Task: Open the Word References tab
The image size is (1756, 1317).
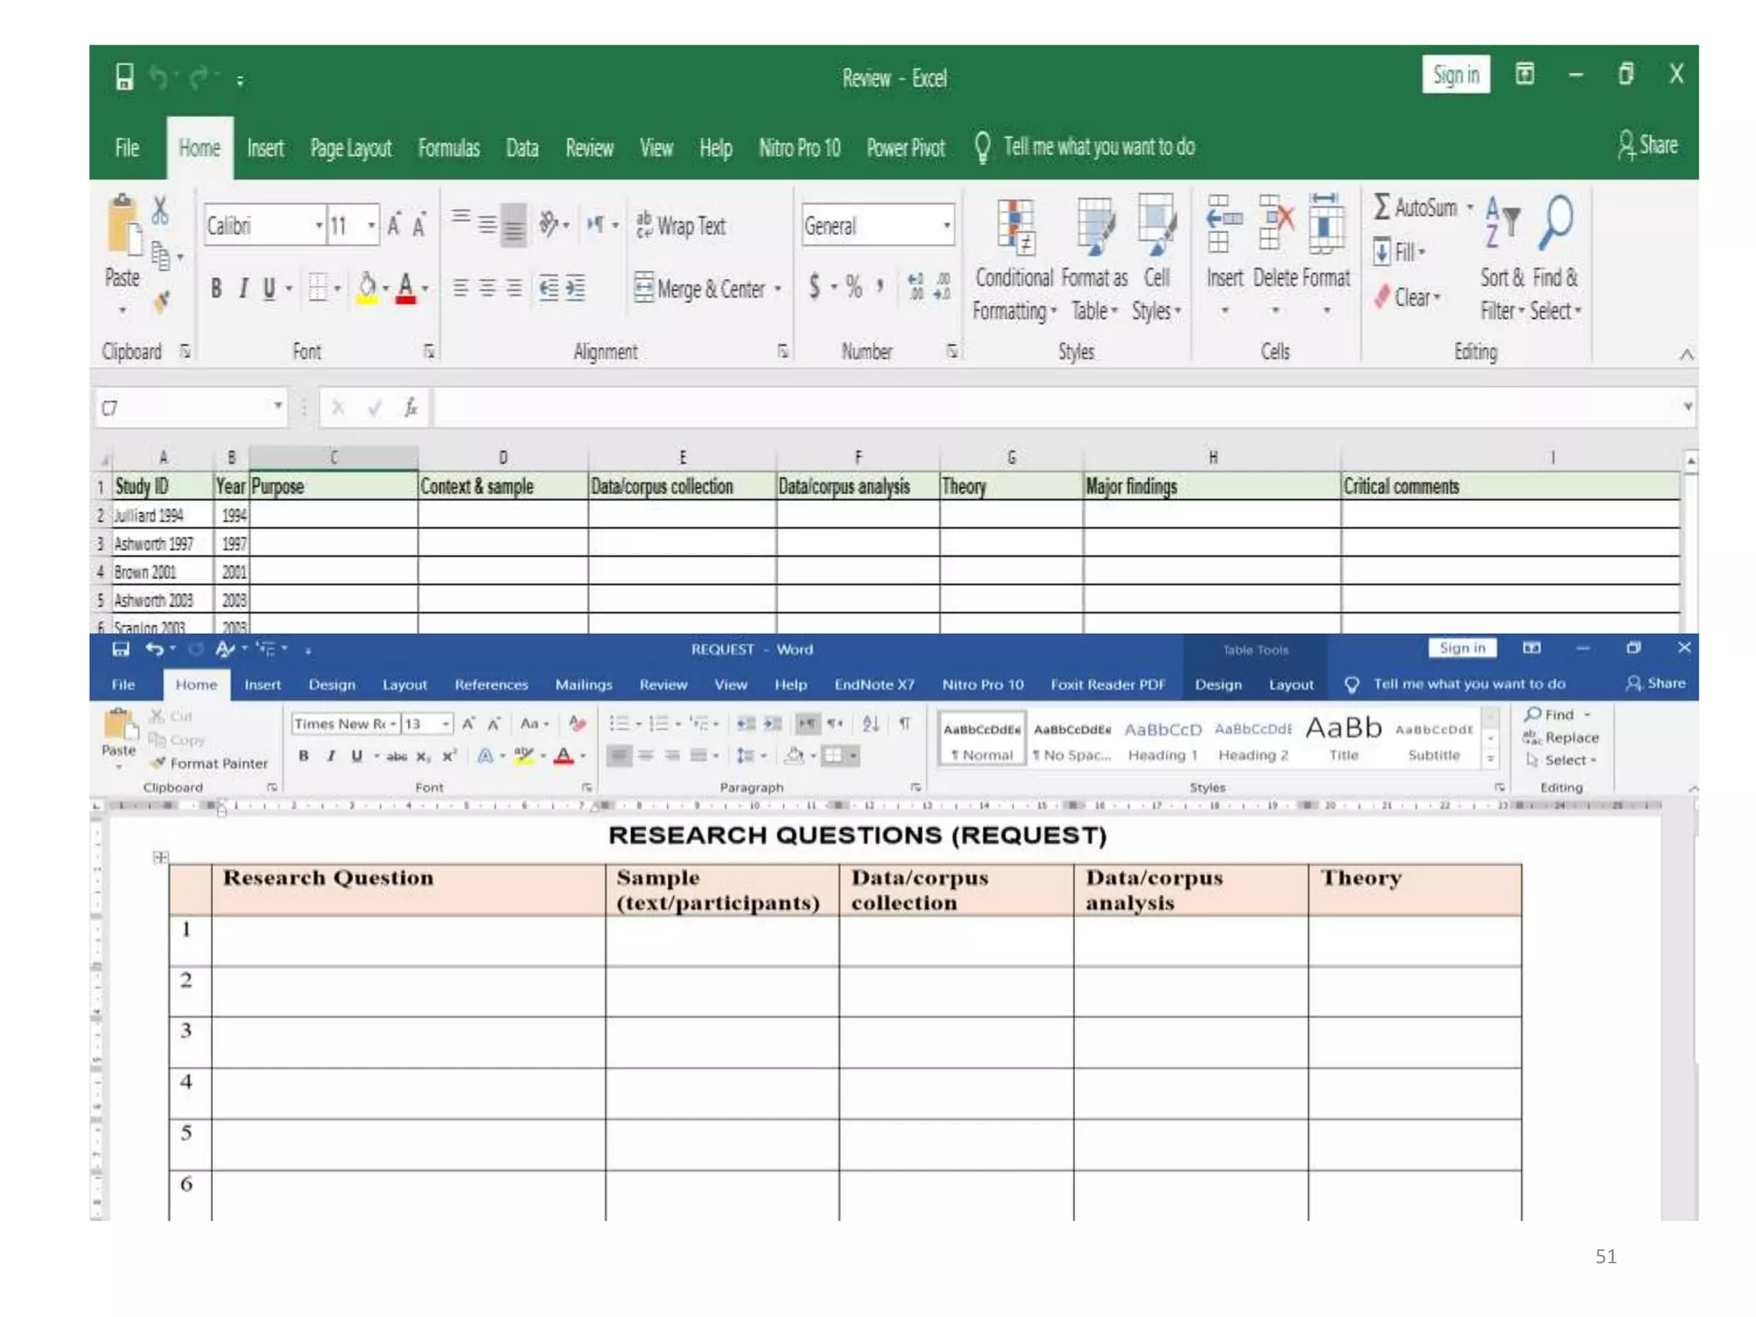Action: click(x=490, y=684)
